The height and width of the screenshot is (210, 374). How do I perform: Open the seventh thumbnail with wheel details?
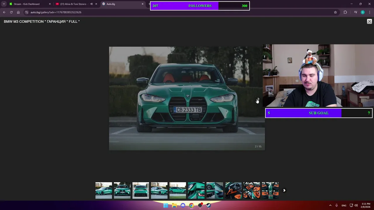215,190
